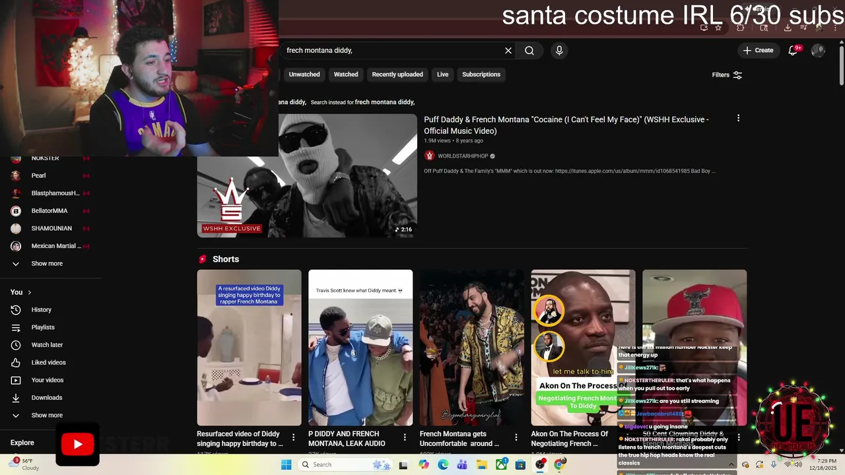Open the search Filters panel
845x475 pixels.
click(x=727, y=75)
